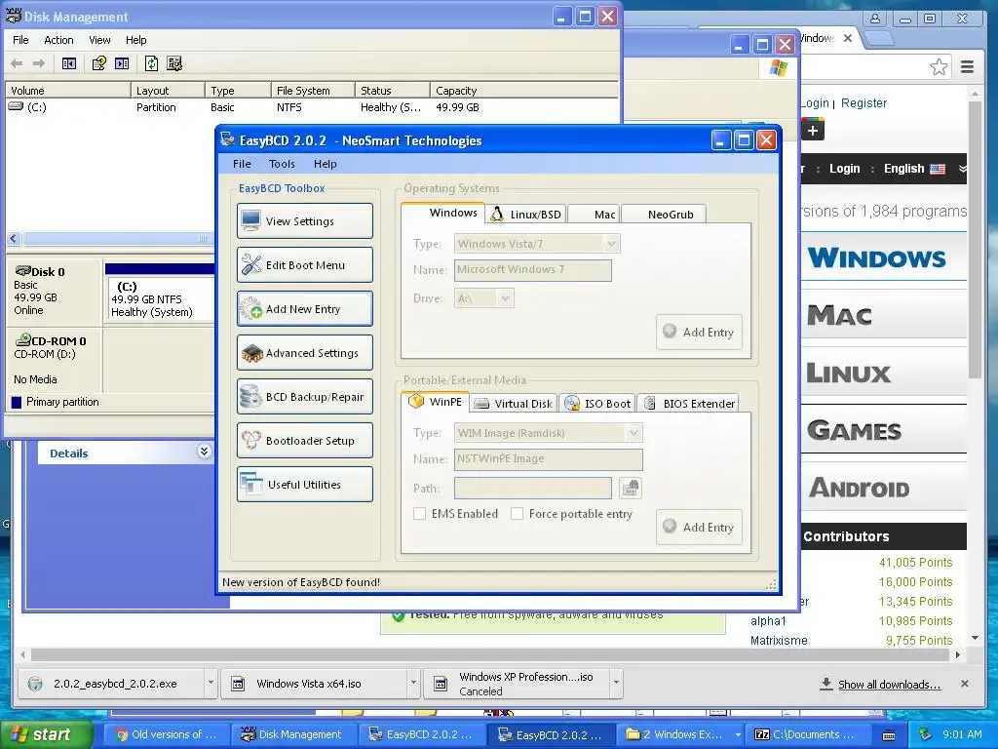Open BCD Backup/Repair in EasyBCD

coord(305,397)
